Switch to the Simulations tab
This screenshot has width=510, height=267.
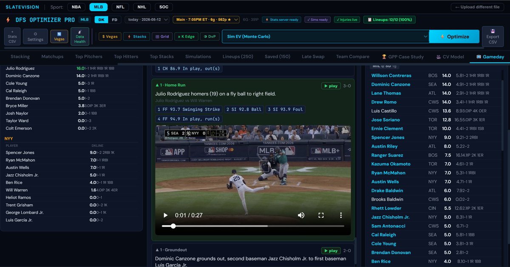198,56
